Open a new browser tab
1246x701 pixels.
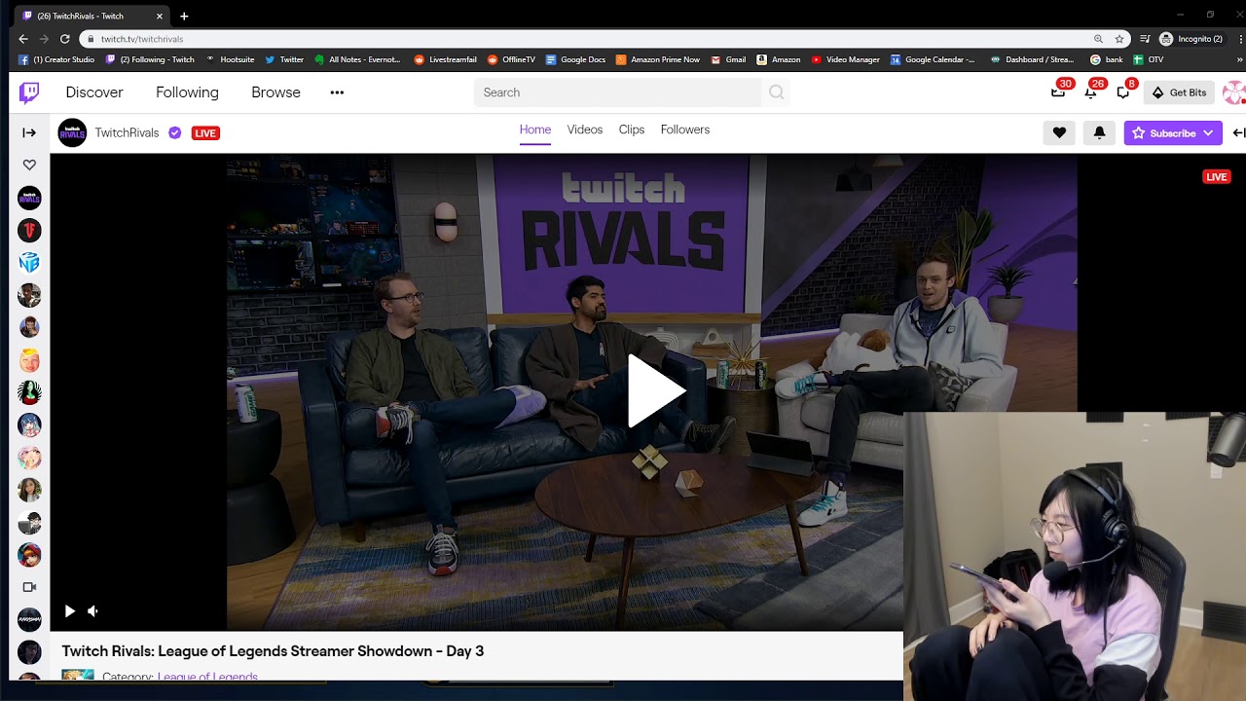[184, 16]
